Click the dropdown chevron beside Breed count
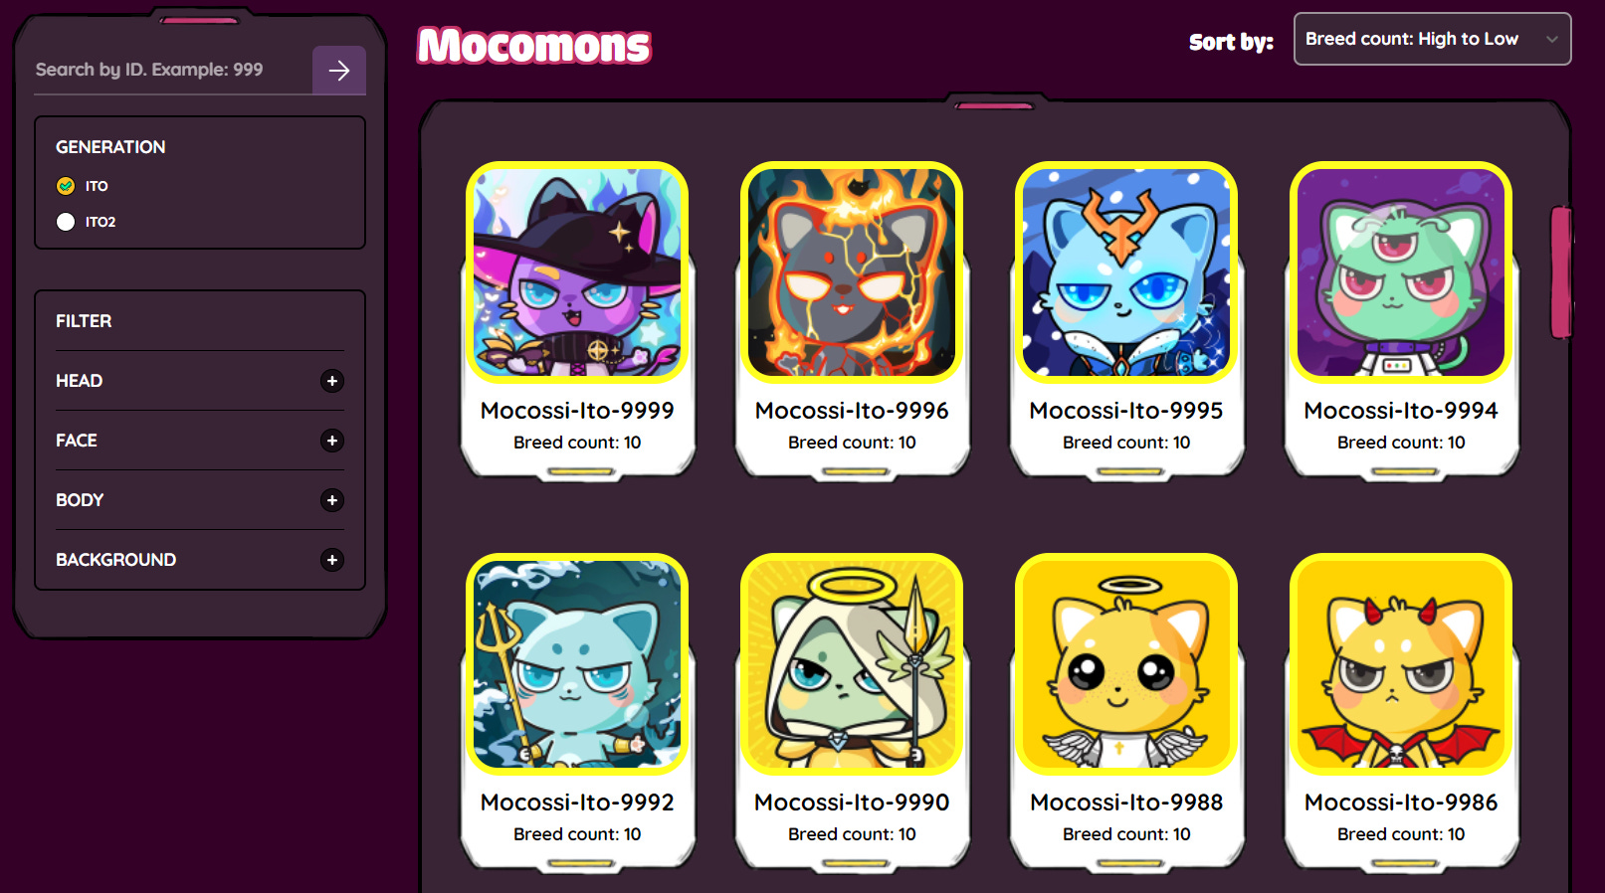 pyautogui.click(x=1551, y=40)
